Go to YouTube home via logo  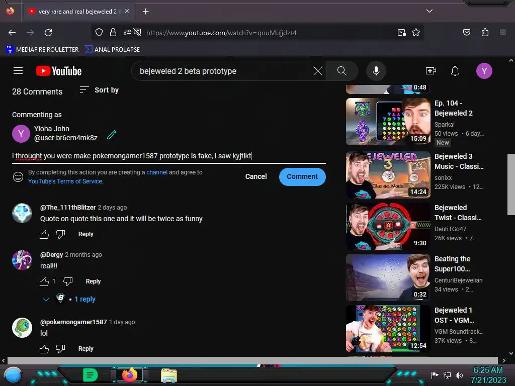(59, 71)
